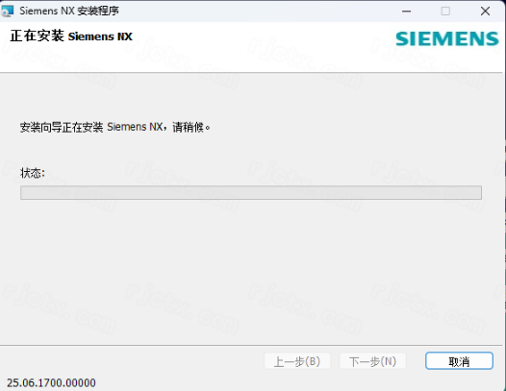Click the greyed-out maximize button
Screen dimensions: 506x391
coord(445,12)
